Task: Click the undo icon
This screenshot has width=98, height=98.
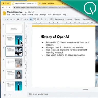Action: click(11, 19)
